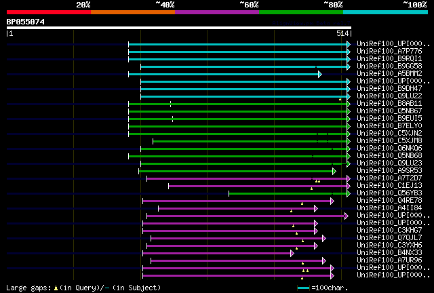Click the purple ~60% identity color bar

pyautogui.click(x=217, y=12)
